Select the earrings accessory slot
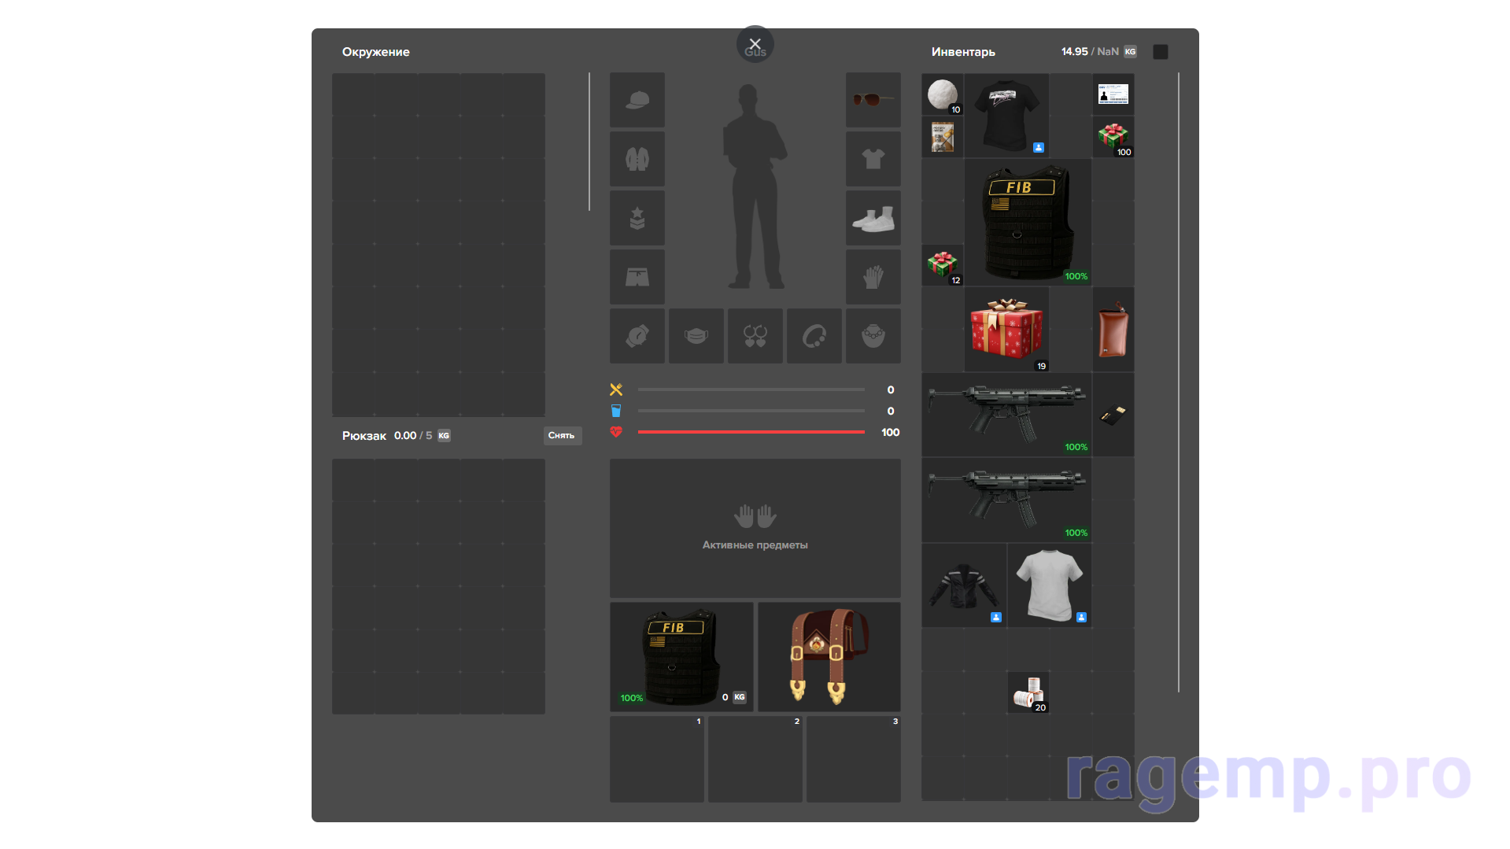 pos(755,336)
